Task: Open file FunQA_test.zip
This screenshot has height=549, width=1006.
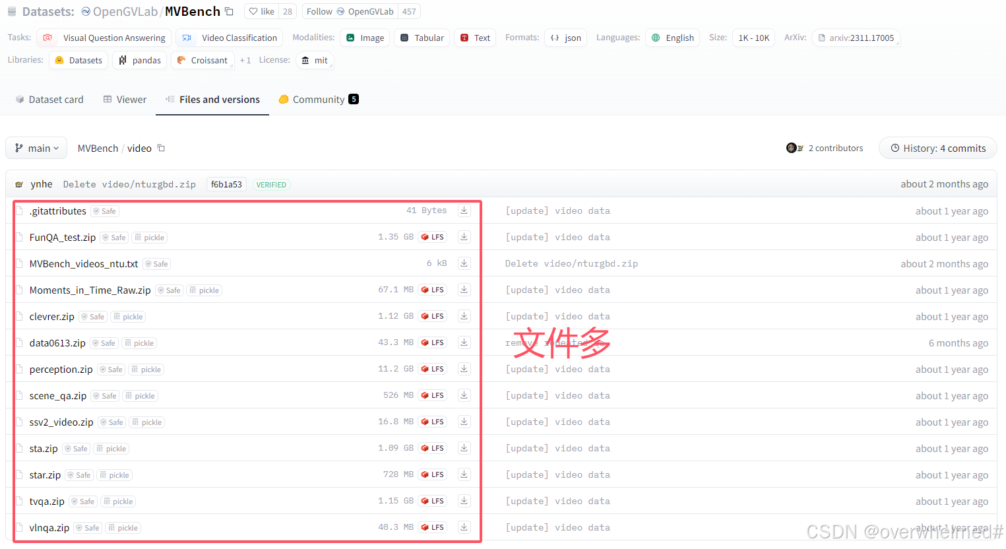Action: pos(63,238)
